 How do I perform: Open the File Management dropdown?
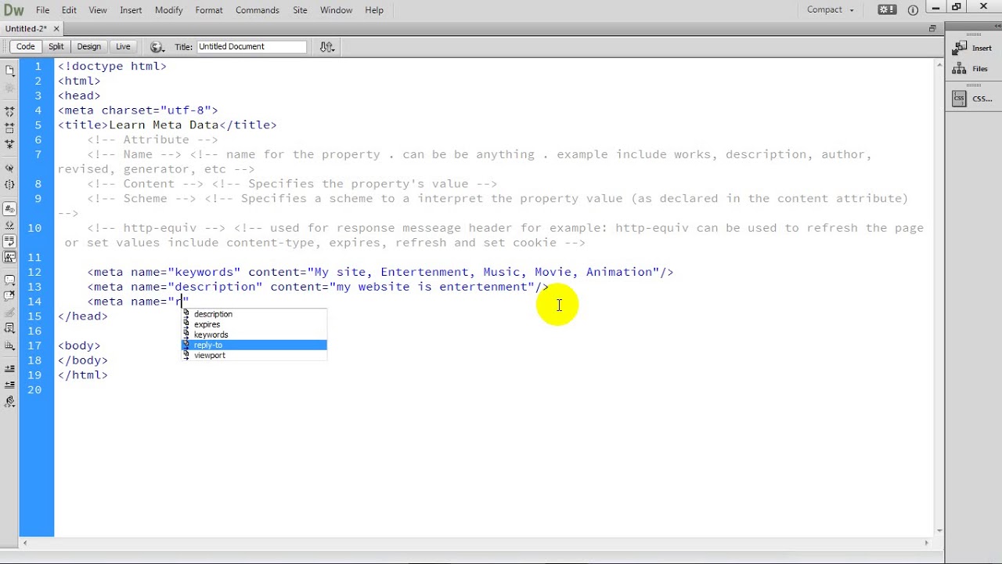(x=327, y=47)
